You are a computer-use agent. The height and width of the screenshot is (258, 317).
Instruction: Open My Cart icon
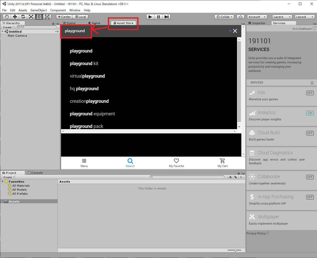(x=222, y=161)
